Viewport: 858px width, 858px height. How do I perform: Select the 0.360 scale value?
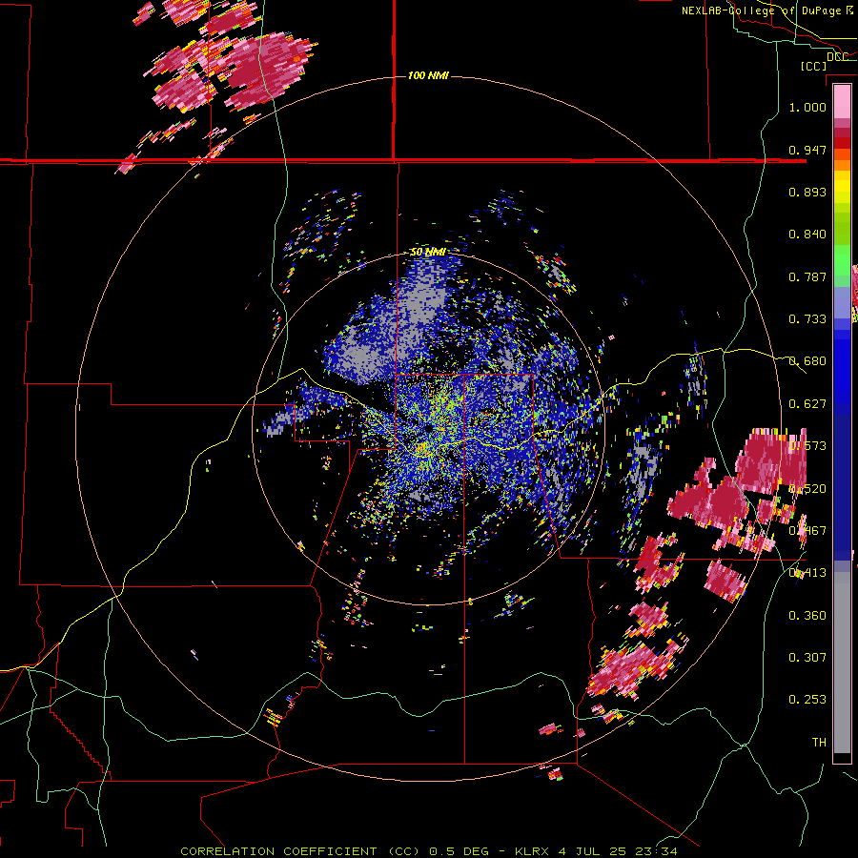click(807, 616)
